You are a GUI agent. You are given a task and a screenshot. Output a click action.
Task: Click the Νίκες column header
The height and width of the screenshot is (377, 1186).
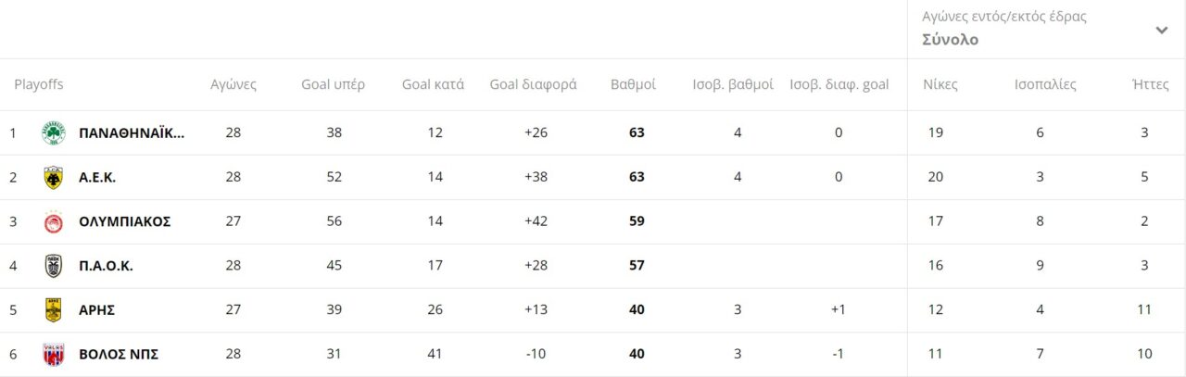pos(940,84)
